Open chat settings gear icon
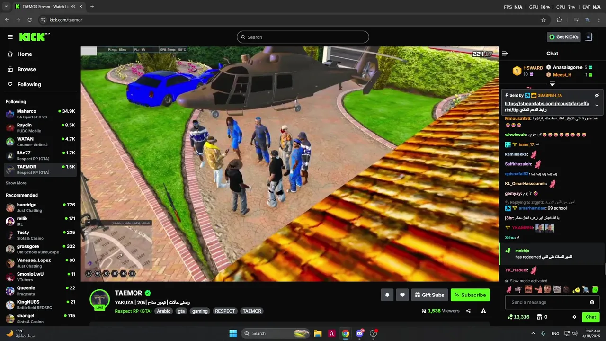 574,317
